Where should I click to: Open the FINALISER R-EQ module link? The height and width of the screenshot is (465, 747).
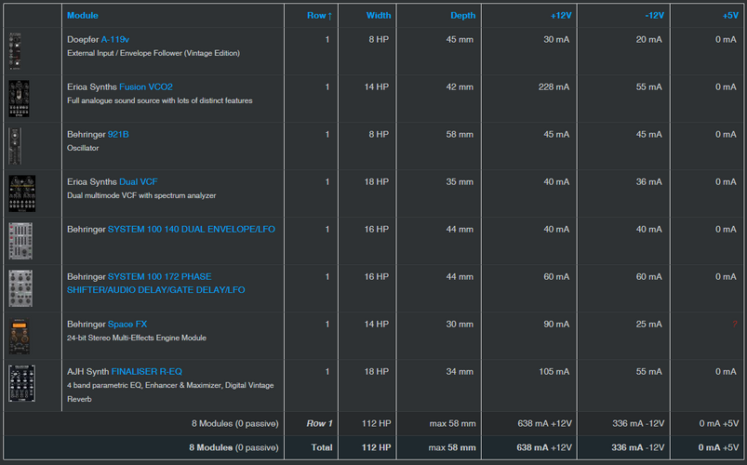pos(147,372)
